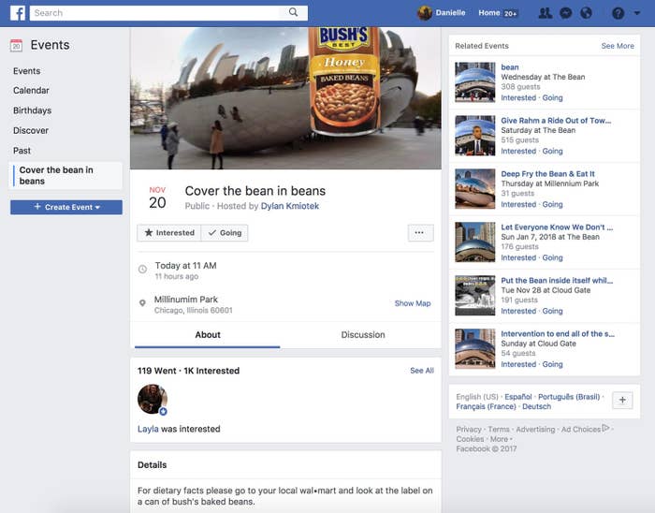Open the account dropdown arrow
655x513 pixels.
(x=637, y=13)
